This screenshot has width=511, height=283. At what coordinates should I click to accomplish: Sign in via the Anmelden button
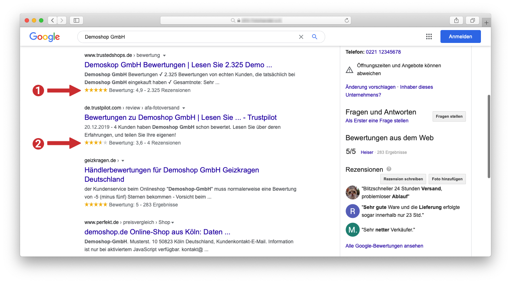(x=461, y=36)
